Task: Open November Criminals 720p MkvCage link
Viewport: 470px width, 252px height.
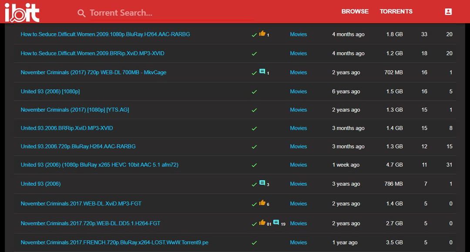Action: point(94,72)
